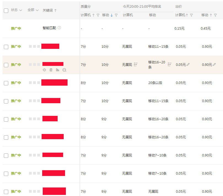Image resolution: width=223 pixels, height=196 pixels.
Task: Click the 0.15元 computer bid value
Action: pos(179,29)
